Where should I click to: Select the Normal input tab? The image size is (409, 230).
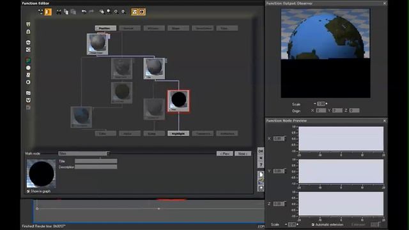[130, 28]
